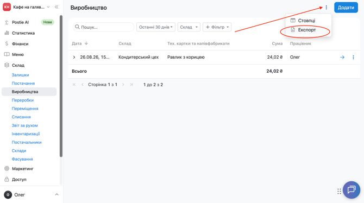This screenshot has height=203, width=364.
Task: Open Фінанси in the sidebar
Action: tap(20, 44)
